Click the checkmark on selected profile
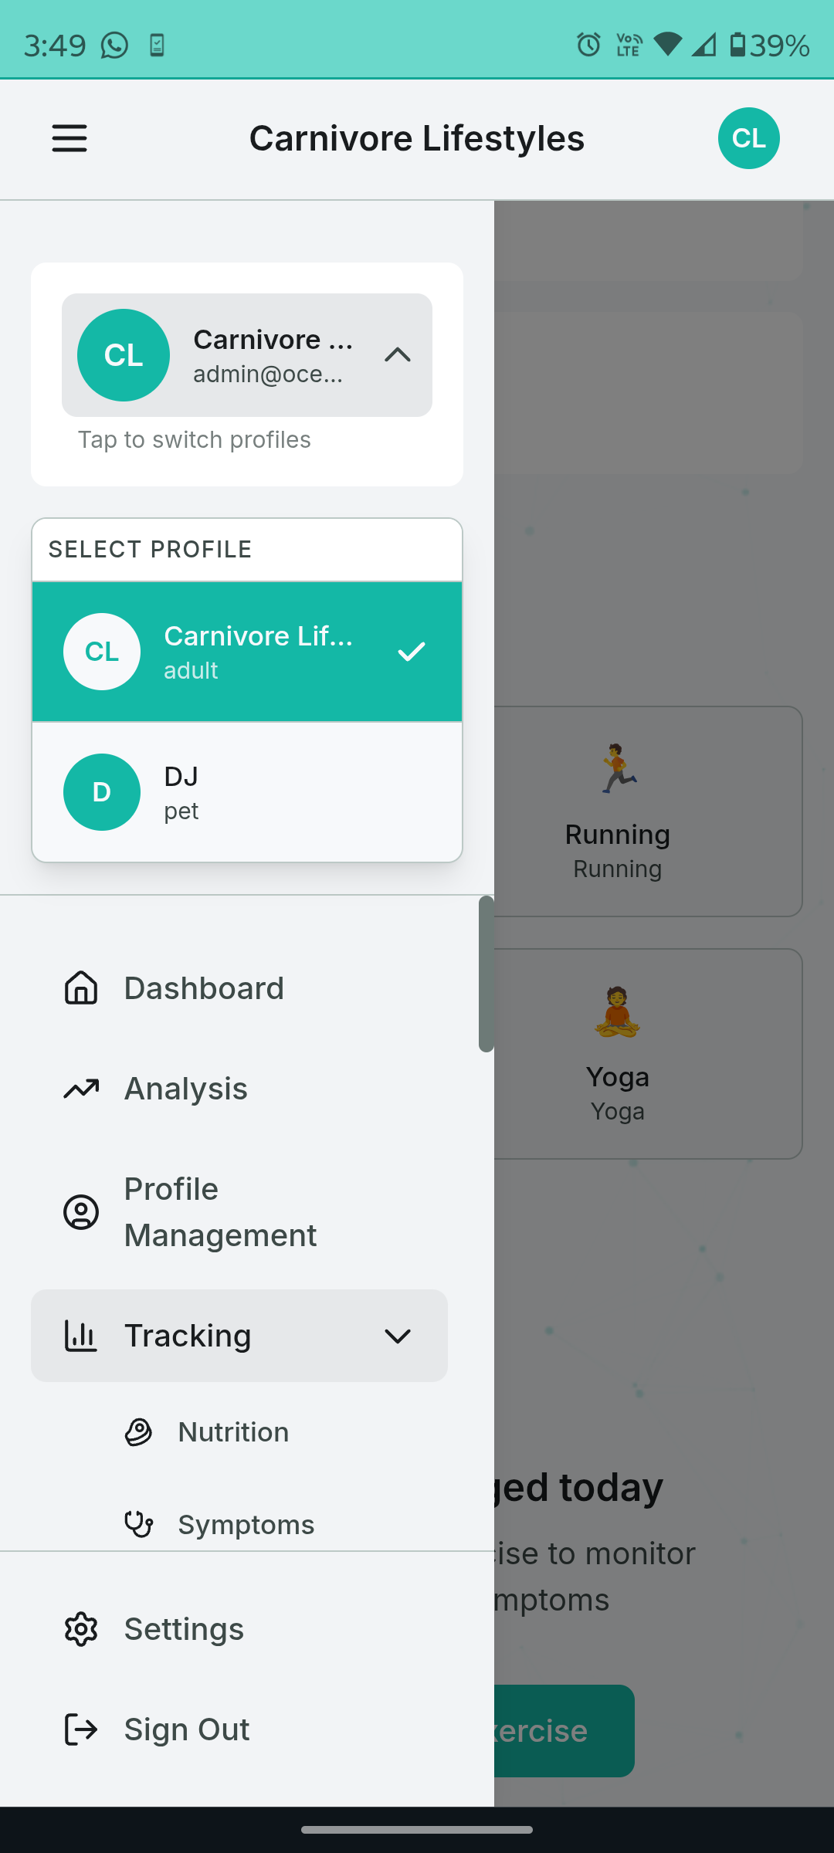The height and width of the screenshot is (1853, 834). (411, 652)
